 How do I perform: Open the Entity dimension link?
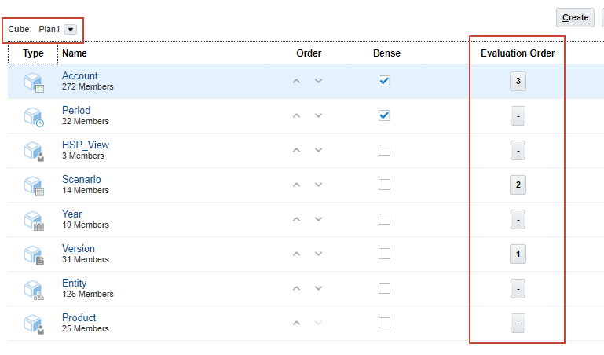(x=75, y=283)
